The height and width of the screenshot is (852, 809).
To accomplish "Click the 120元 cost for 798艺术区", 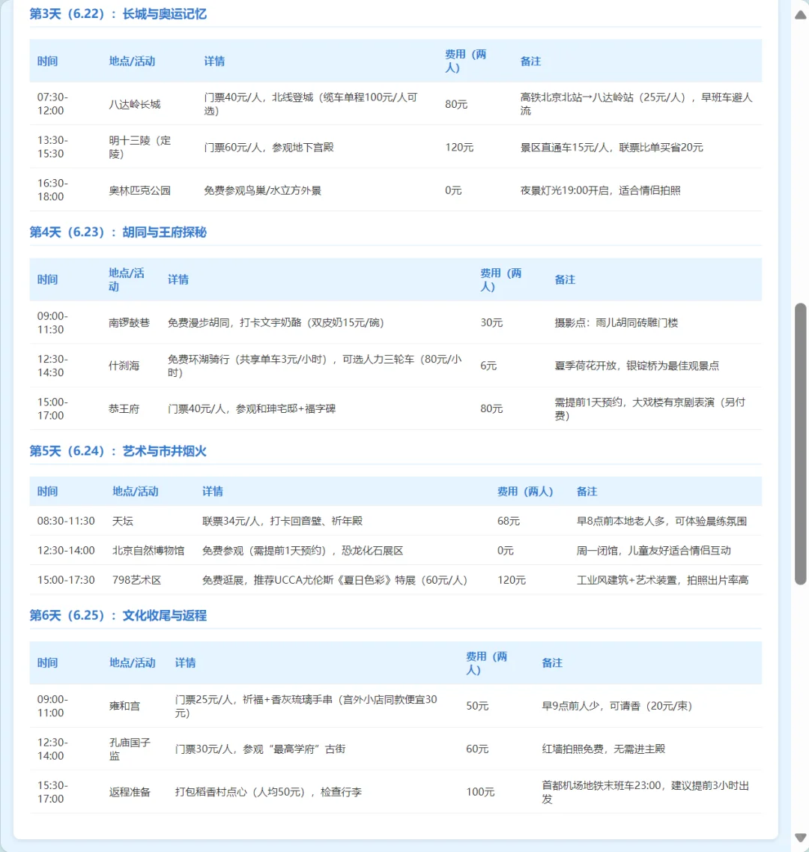I will pyautogui.click(x=512, y=580).
